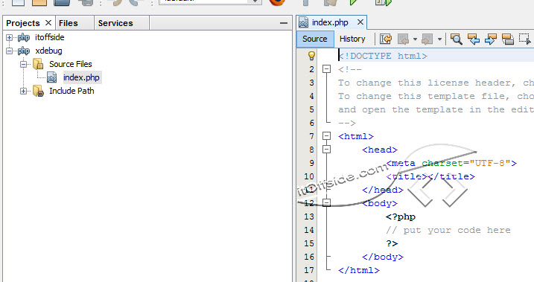Click 'and open the template' comment line
This screenshot has height=282, width=534.
[x=436, y=109]
